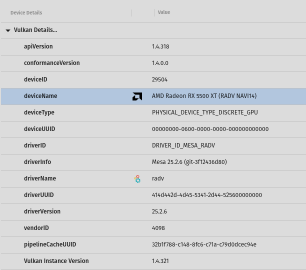Click the Device Details column header
This screenshot has width=306, height=270.
click(26, 12)
